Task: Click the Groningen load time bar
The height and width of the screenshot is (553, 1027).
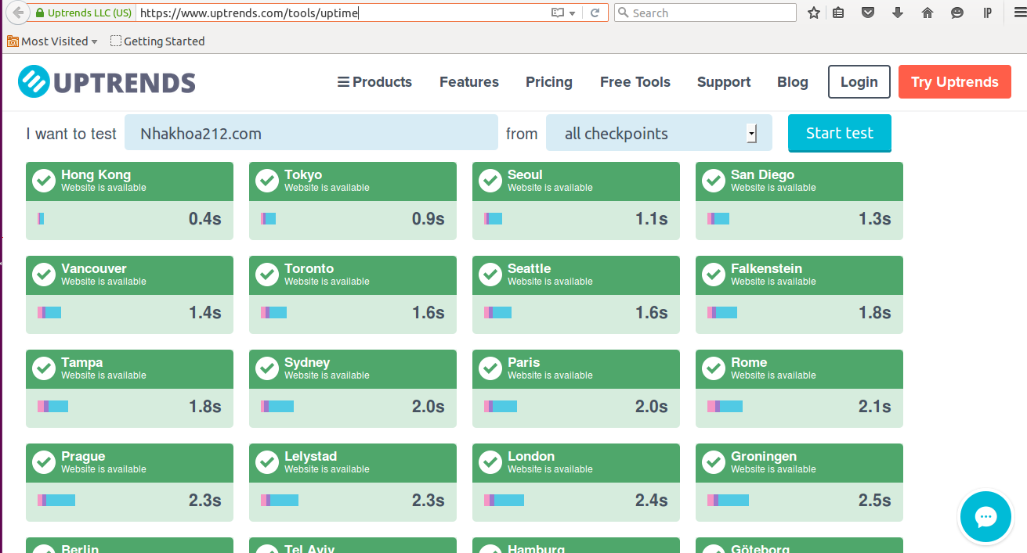Action: point(728,501)
